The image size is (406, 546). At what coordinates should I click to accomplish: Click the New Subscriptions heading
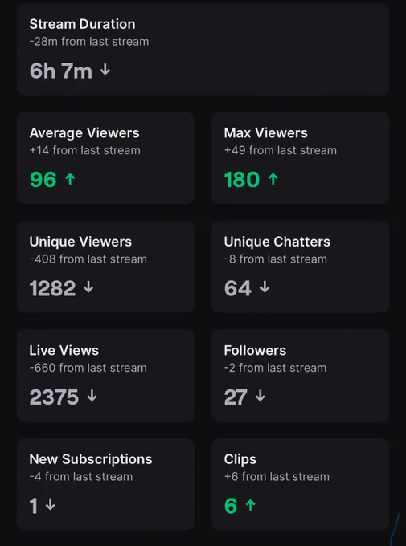[91, 459]
